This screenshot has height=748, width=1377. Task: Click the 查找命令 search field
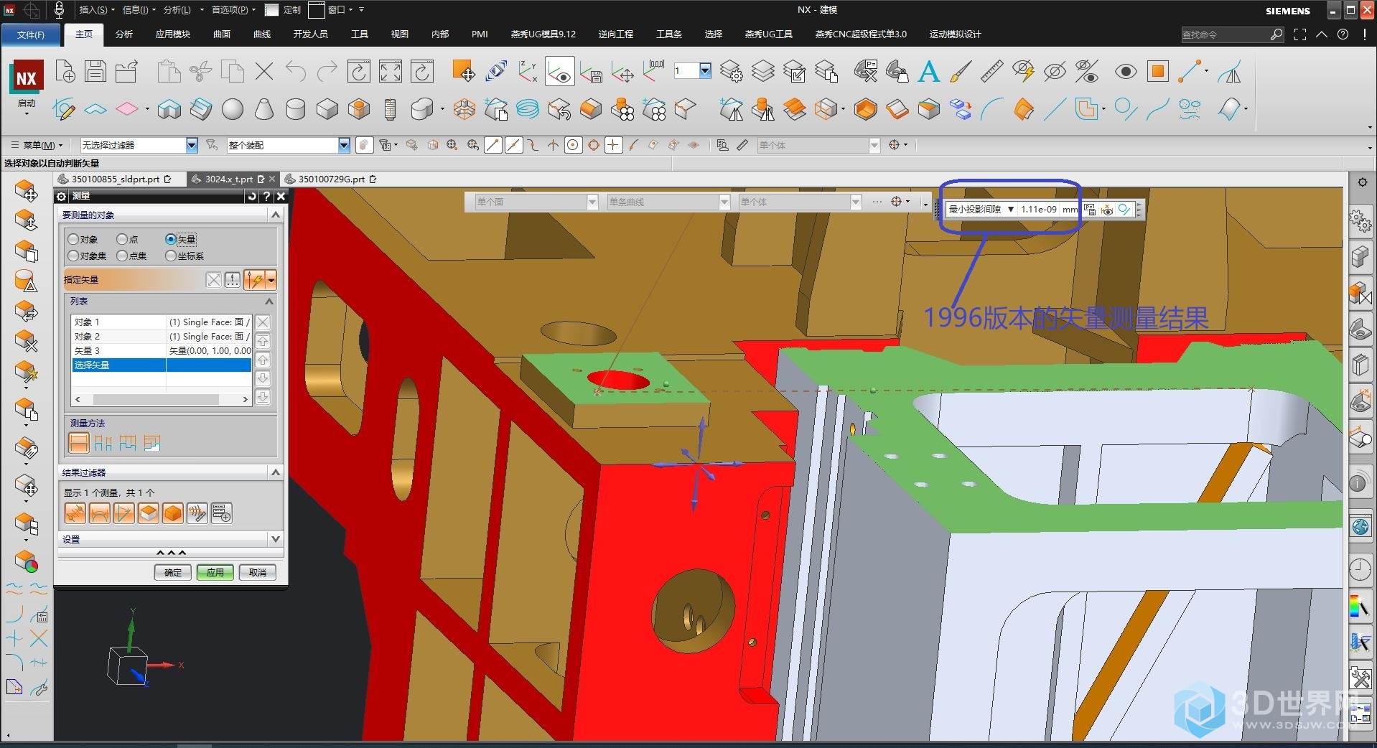1225,34
